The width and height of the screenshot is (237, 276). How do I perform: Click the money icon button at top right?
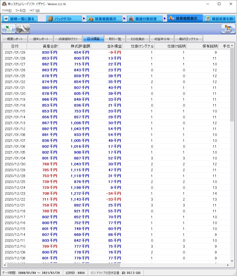pos(228,29)
